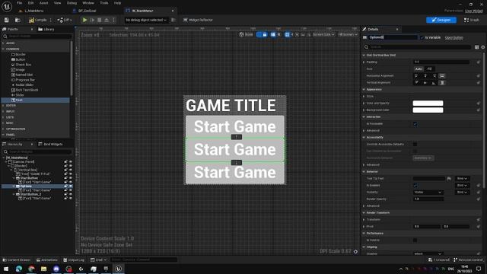Toggle lock icon for Vertical Box row
This screenshot has height=274, width=487.
[x=66, y=170]
